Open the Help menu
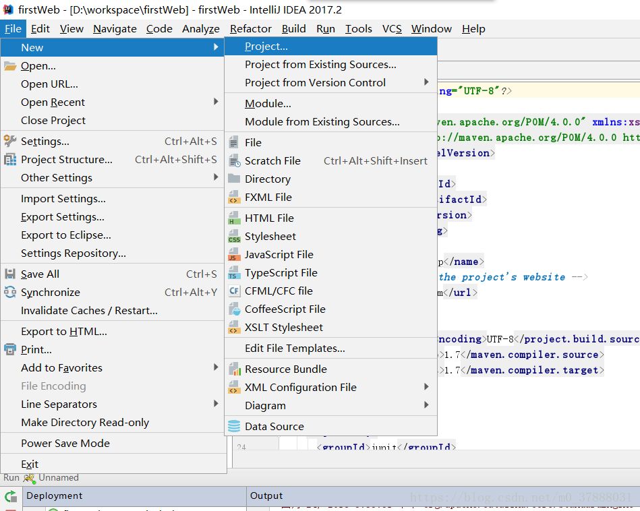This screenshot has height=511, width=640. pos(473,29)
